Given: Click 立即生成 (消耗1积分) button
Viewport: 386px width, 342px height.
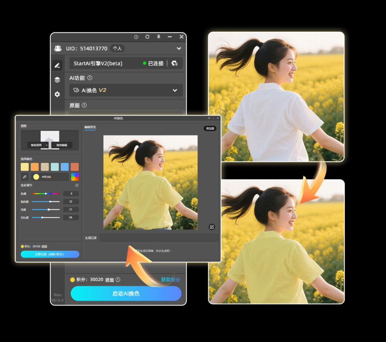Looking at the screenshot, I should (x=50, y=254).
